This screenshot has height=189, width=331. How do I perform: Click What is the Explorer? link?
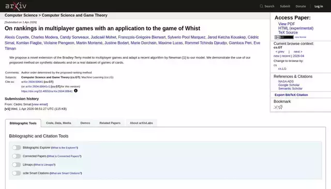pyautogui.click(x=65, y=148)
